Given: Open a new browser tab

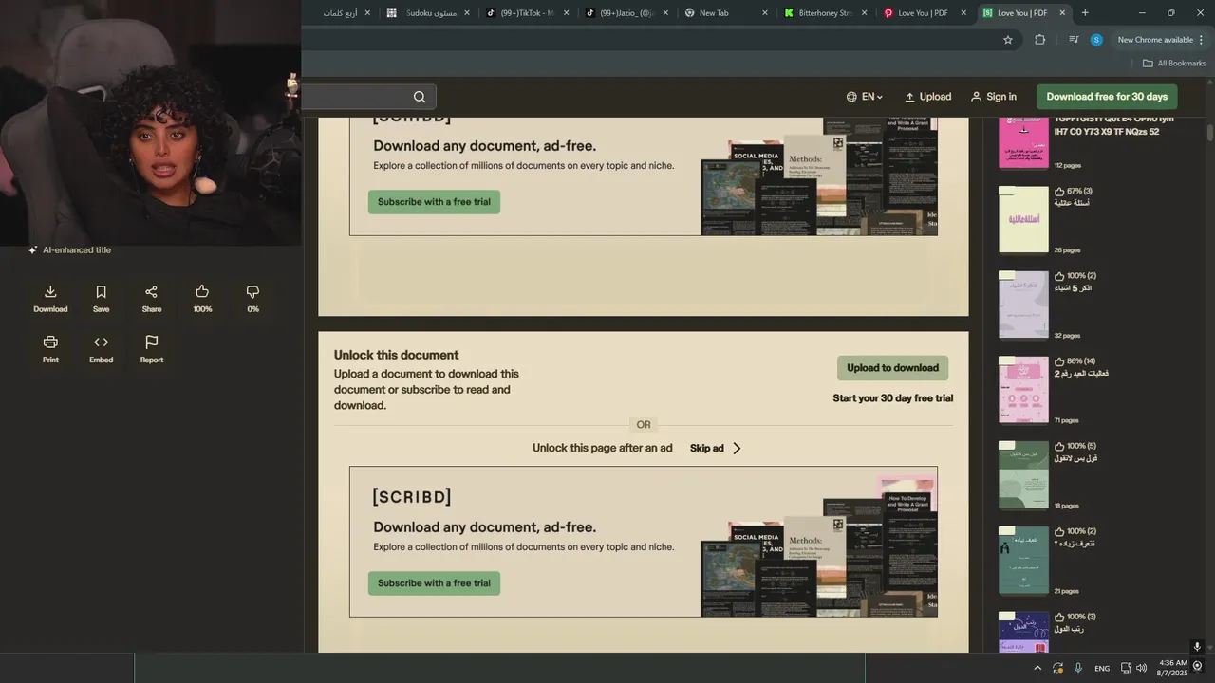Looking at the screenshot, I should tap(1085, 13).
